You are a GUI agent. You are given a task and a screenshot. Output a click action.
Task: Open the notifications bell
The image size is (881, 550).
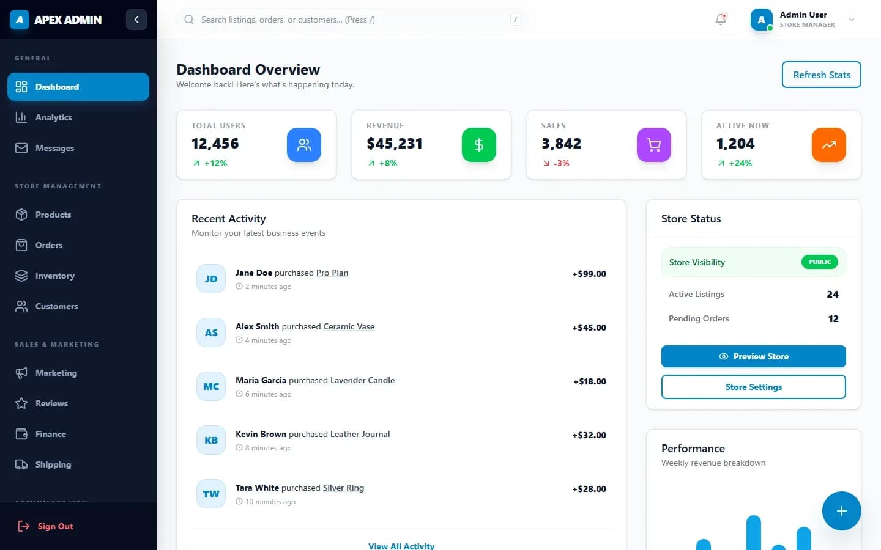(x=721, y=20)
